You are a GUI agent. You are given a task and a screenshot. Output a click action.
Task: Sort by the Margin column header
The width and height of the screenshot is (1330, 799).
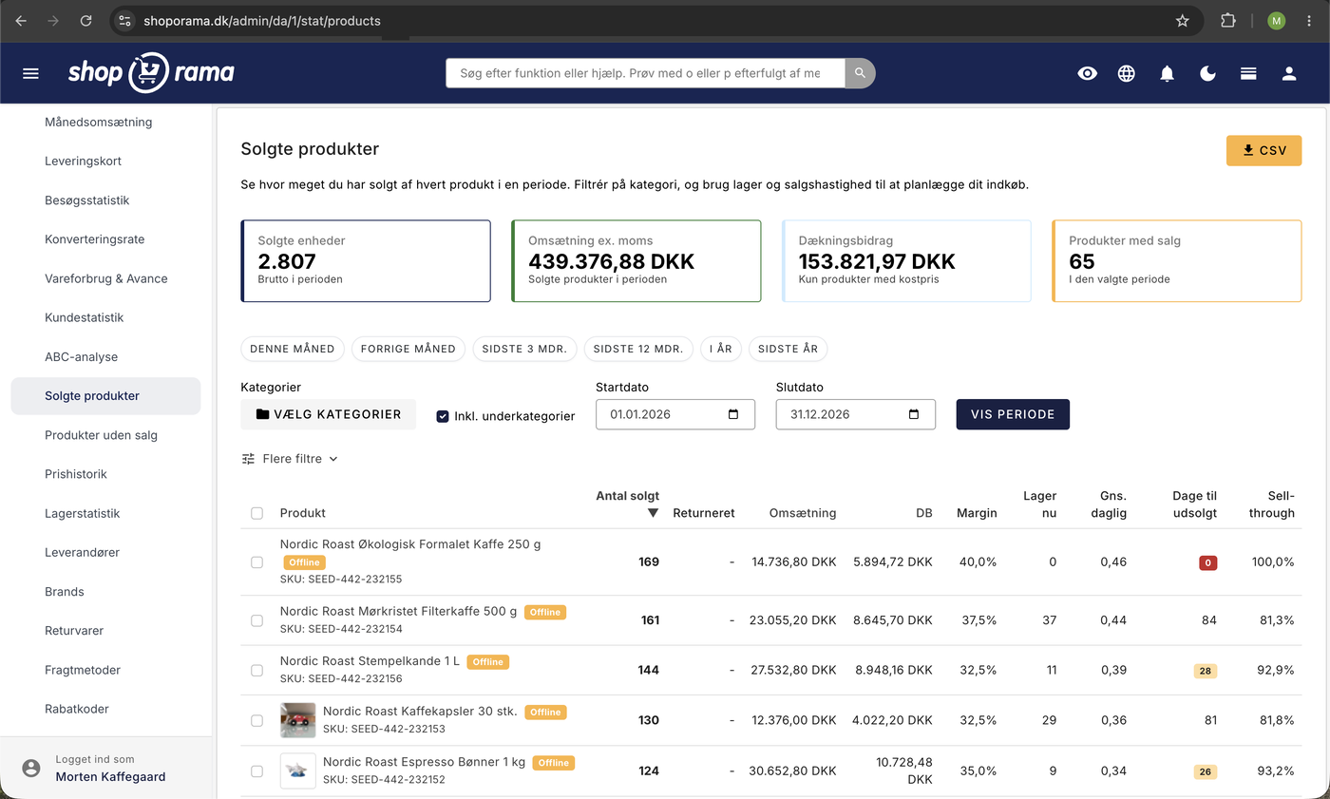tap(977, 513)
